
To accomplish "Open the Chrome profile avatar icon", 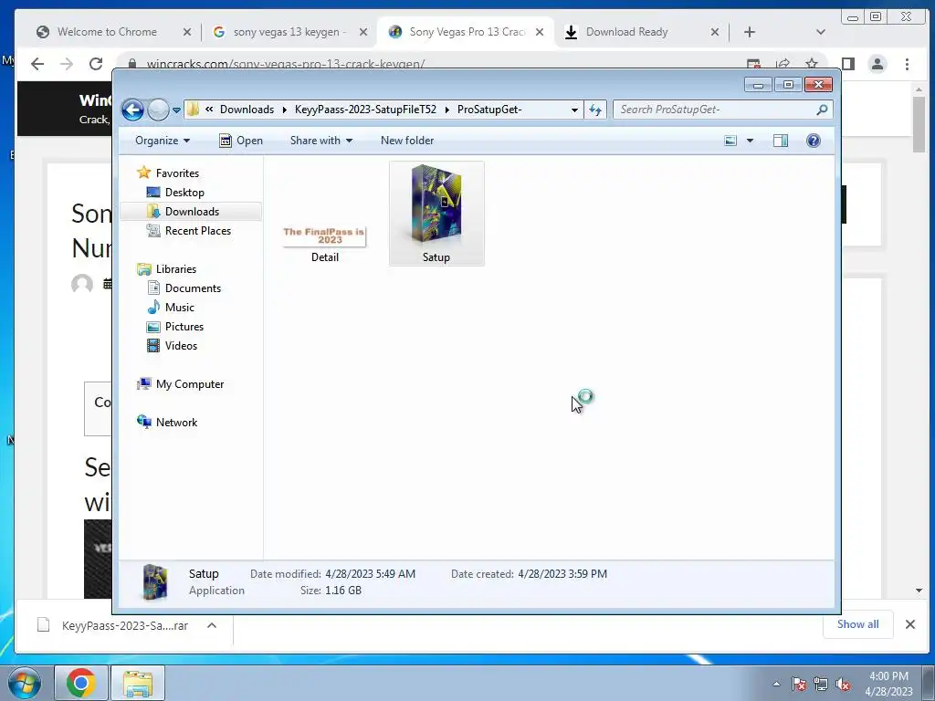I will [877, 64].
